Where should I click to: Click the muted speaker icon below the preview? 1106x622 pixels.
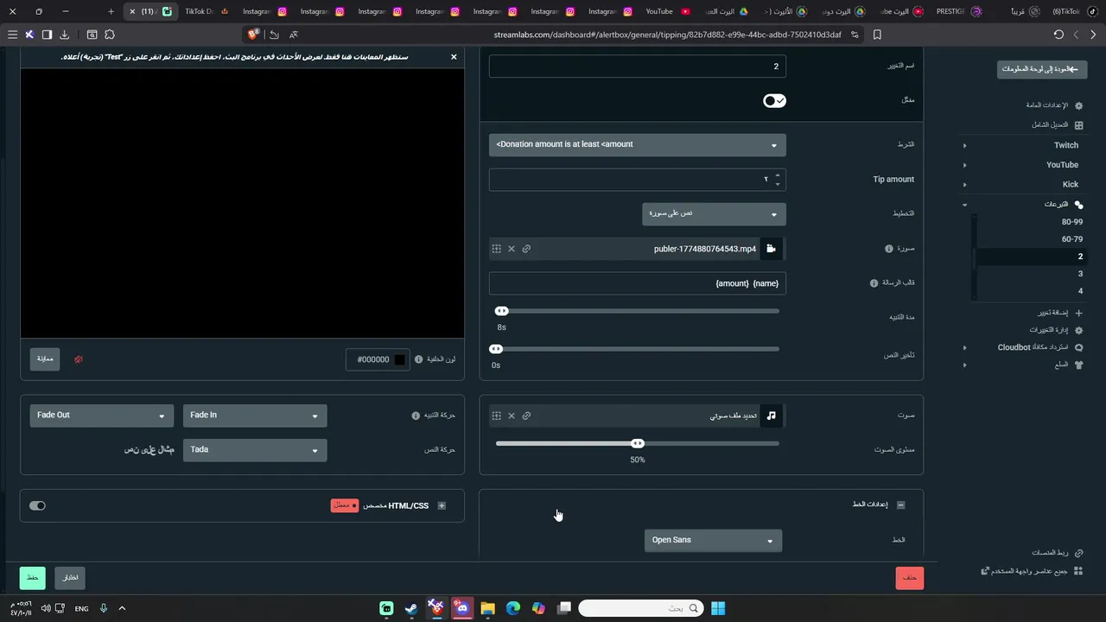[79, 359]
